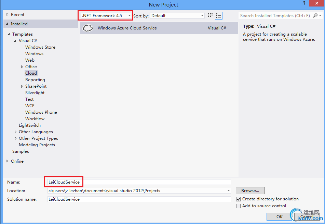Select the Cloud template category
The image size is (325, 224).
(31, 73)
